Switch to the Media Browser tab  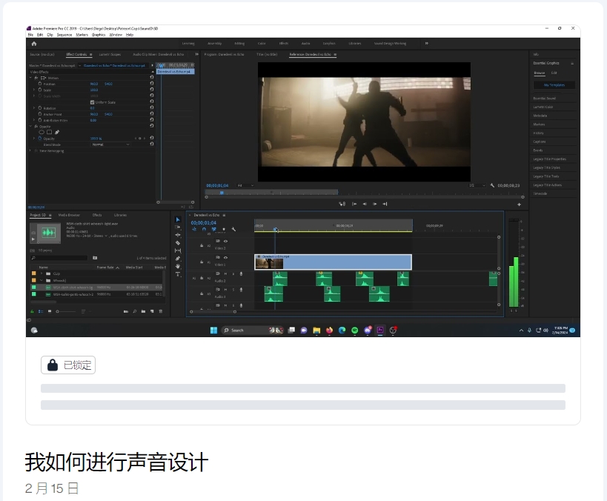click(x=69, y=215)
